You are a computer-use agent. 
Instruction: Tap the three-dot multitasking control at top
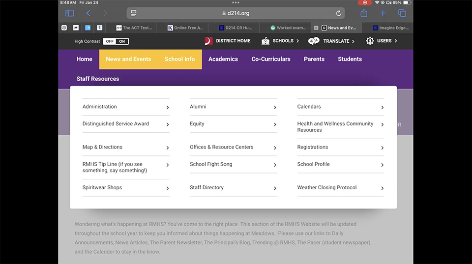point(236,2)
